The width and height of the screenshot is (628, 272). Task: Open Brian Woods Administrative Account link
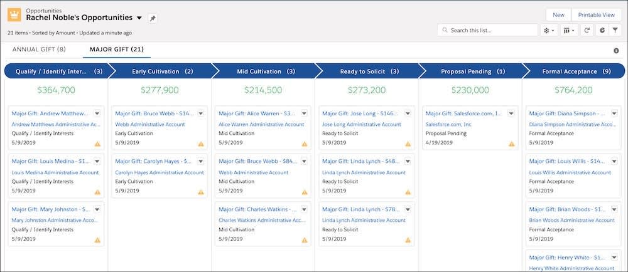pyautogui.click(x=572, y=220)
